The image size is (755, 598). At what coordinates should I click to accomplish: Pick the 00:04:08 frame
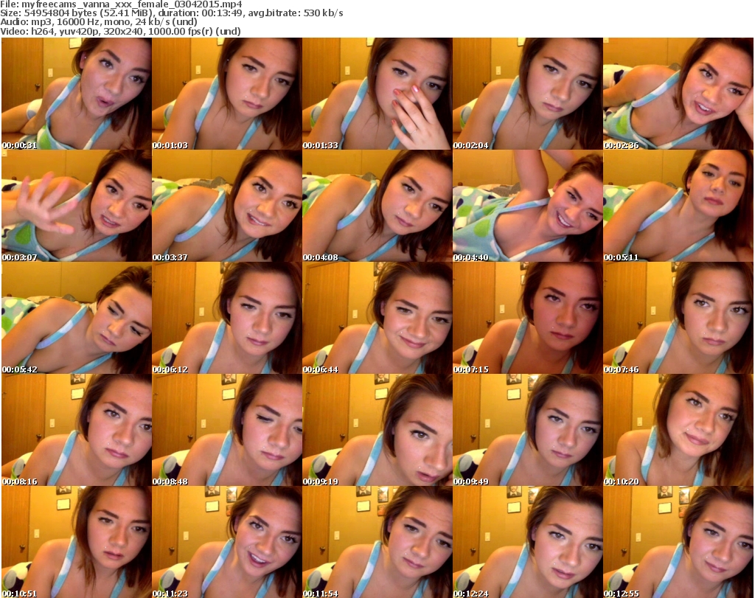377,206
